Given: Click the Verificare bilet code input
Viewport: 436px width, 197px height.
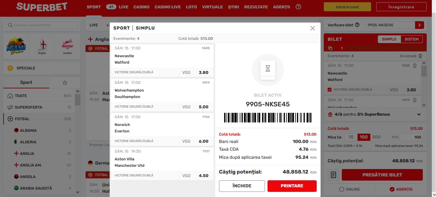Looking at the screenshot, I should click(390, 25).
